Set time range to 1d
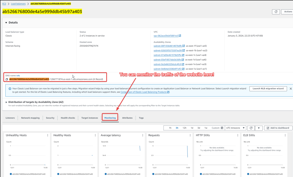Screen dimensions: 293x177 pos(192,128)
